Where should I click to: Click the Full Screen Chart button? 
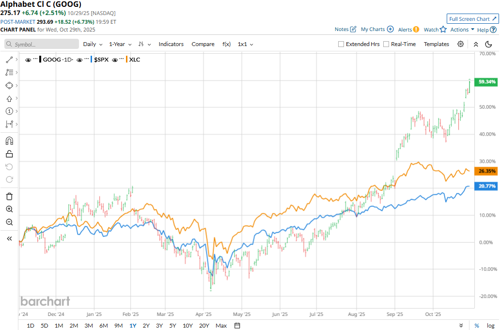473,19
